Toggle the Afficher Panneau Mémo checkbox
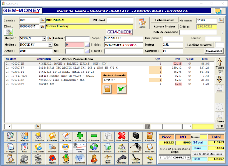228x166 pixels. [x=59, y=59]
